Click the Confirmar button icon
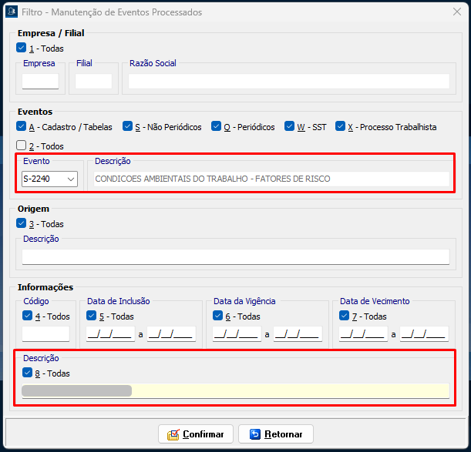471x452 pixels. pyautogui.click(x=173, y=434)
